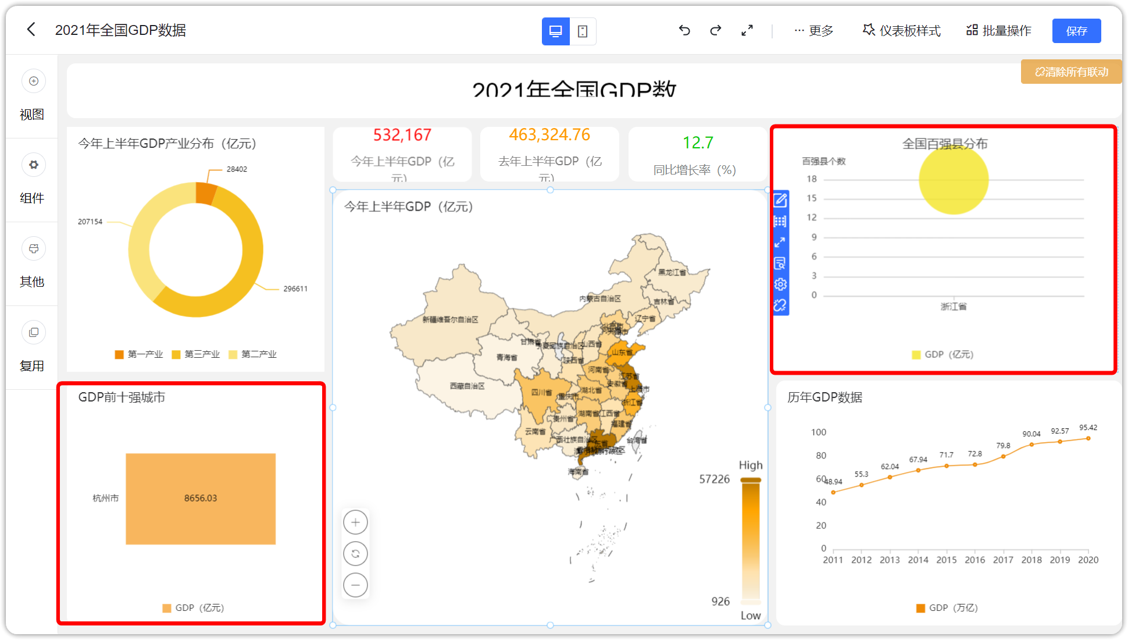Open the 更多 menu
The image size is (1128, 640).
(814, 30)
